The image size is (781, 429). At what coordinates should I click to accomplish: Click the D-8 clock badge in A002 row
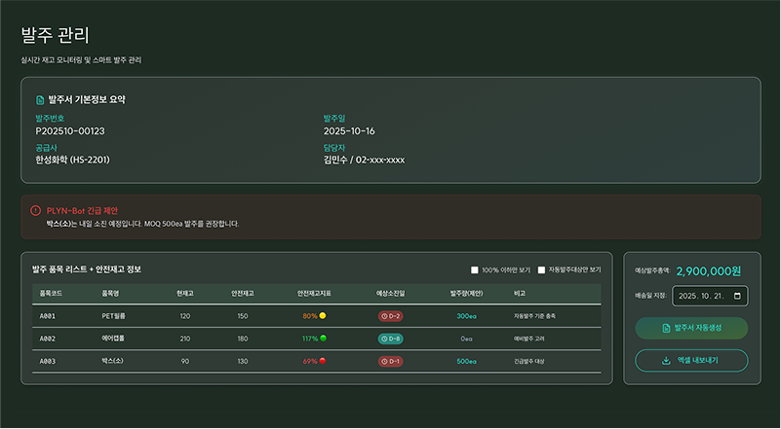(x=390, y=339)
